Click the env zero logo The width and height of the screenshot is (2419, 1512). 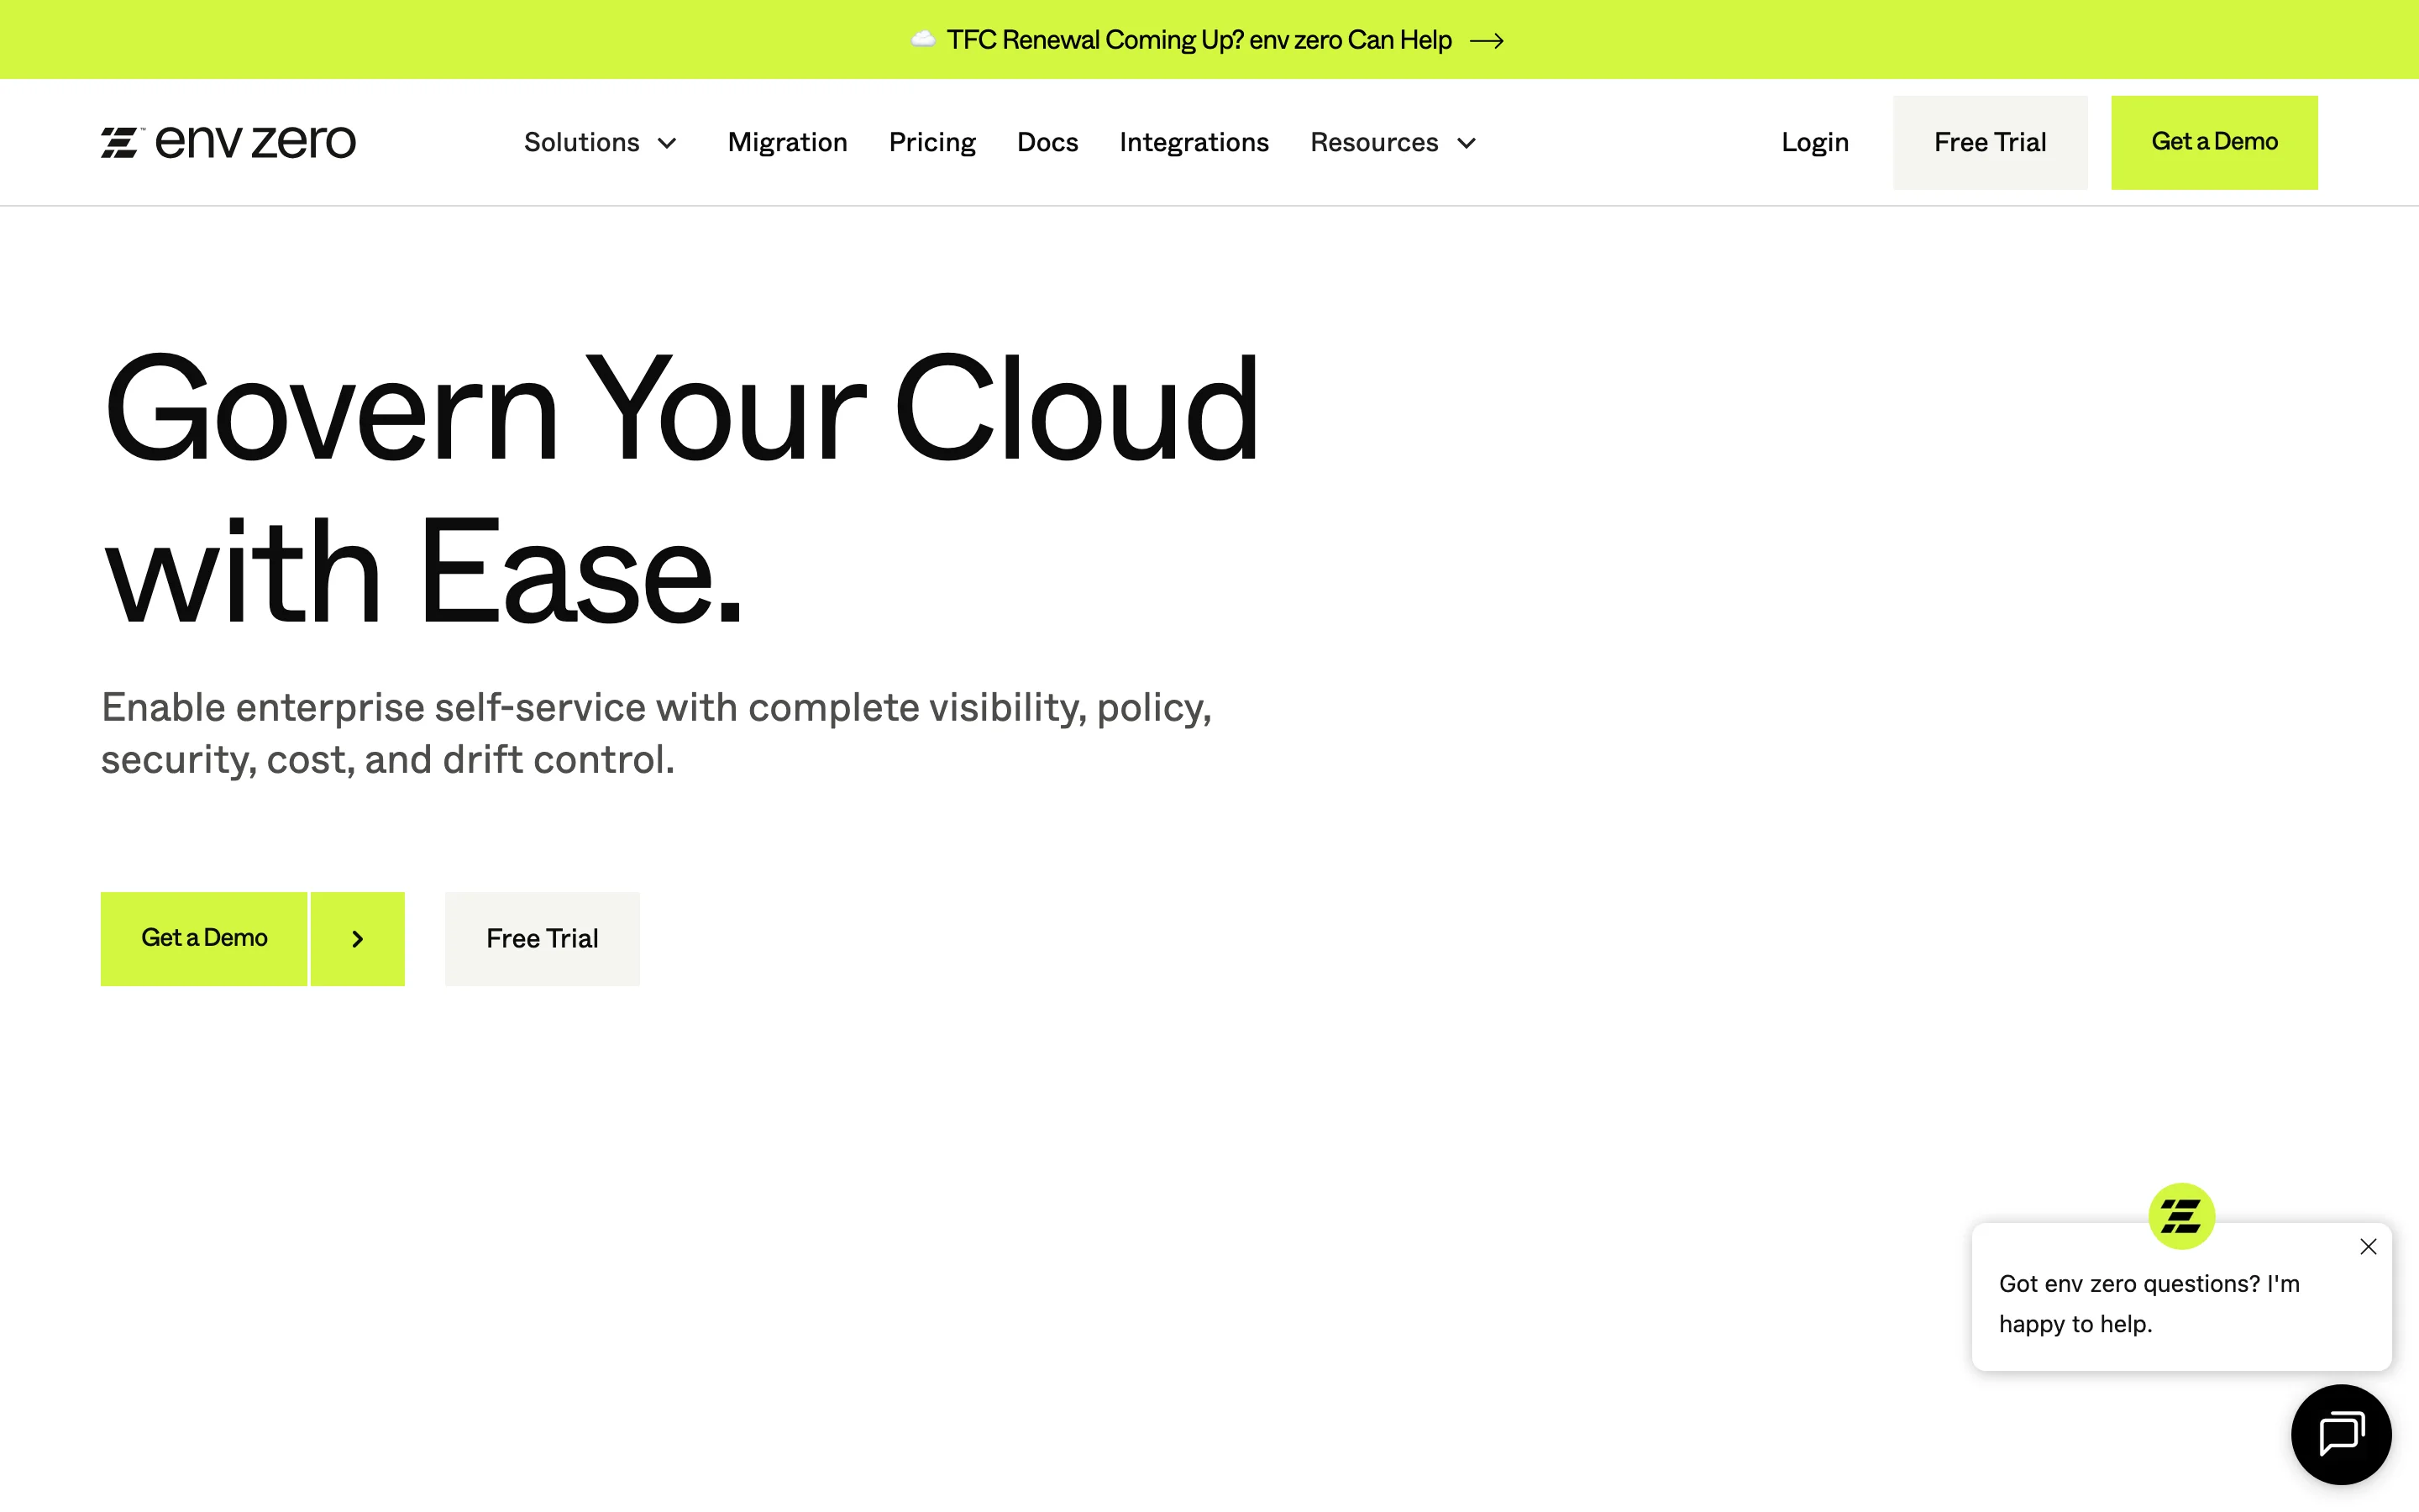[228, 142]
